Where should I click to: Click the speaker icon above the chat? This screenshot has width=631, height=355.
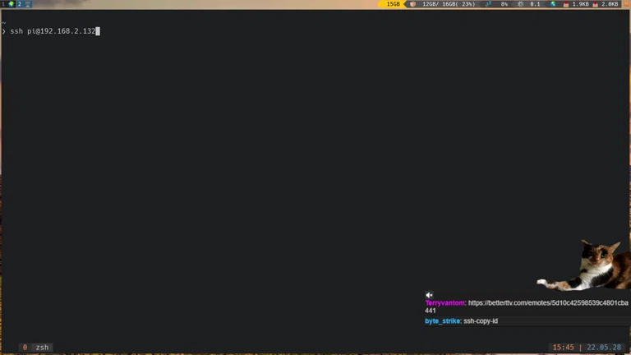(429, 295)
